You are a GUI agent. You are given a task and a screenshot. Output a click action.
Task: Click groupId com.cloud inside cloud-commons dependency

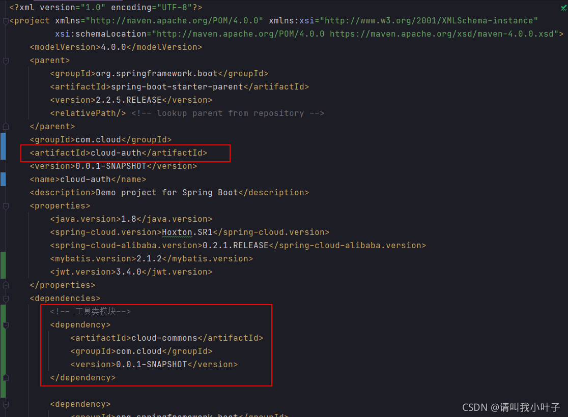point(141,351)
